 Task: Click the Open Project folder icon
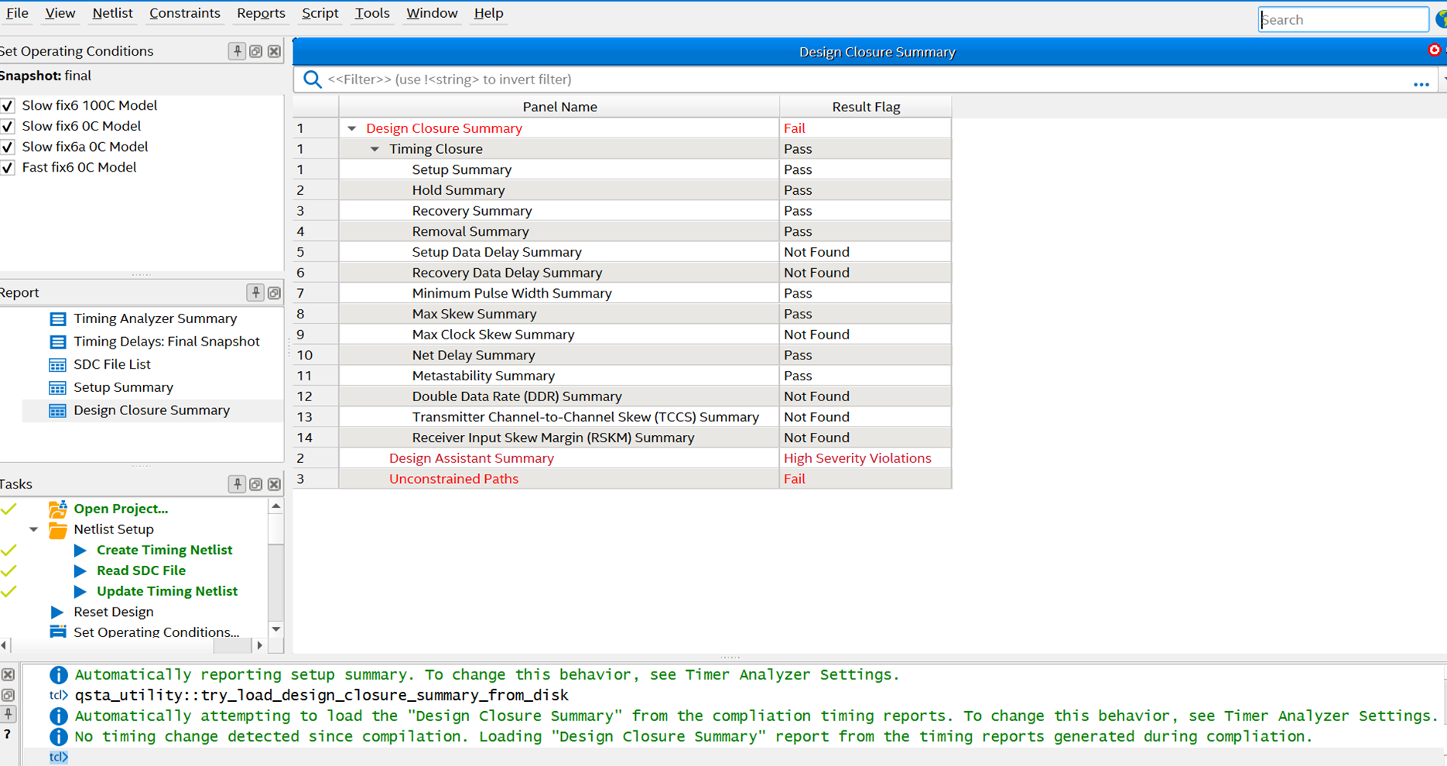[58, 509]
